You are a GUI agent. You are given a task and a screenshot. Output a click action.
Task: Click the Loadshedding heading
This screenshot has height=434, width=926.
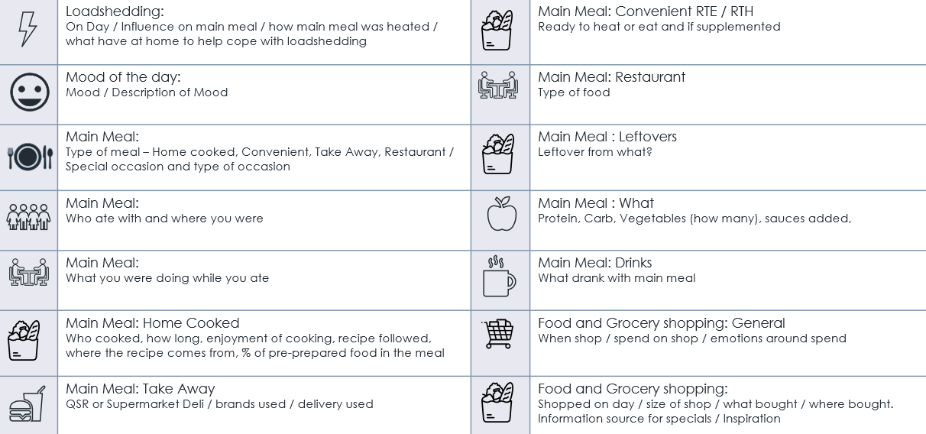click(115, 11)
